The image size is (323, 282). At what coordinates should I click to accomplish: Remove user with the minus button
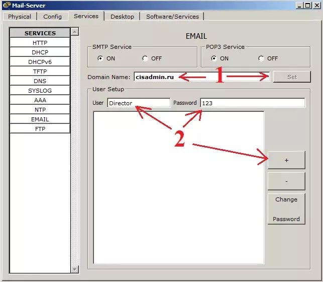286,181
